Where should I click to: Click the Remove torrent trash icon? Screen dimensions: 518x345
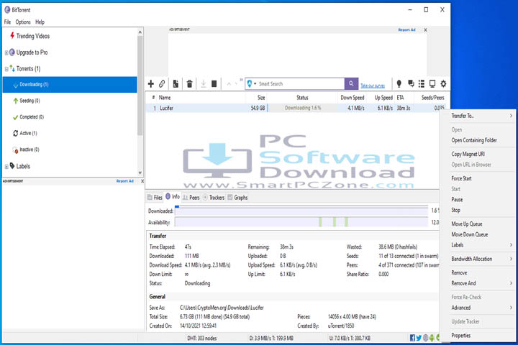(190, 84)
